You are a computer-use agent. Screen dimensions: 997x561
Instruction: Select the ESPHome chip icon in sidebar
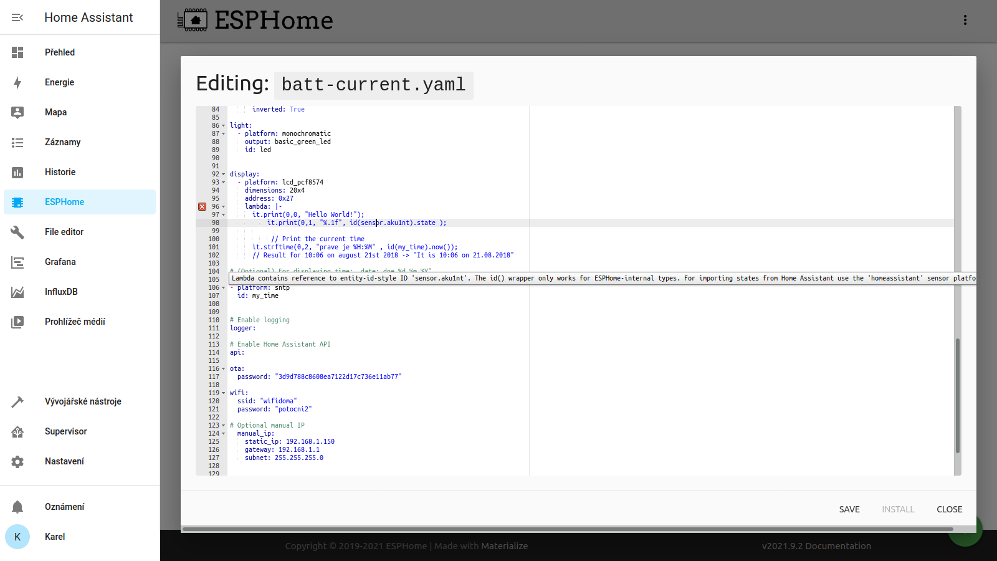point(17,202)
